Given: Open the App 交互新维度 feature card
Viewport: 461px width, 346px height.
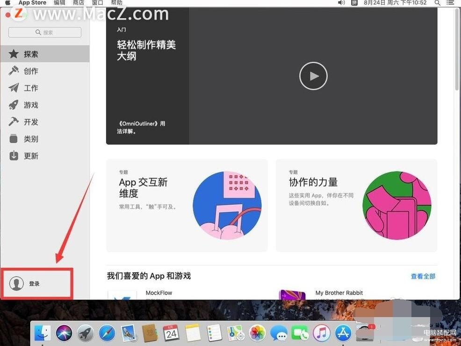Looking at the screenshot, I should coord(187,205).
